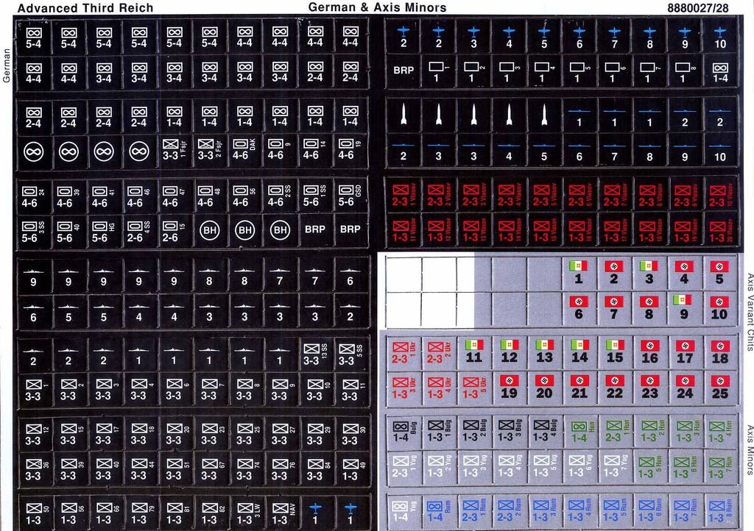
Task: Click the "German & Axis Minors" heading
Action: coord(377,7)
